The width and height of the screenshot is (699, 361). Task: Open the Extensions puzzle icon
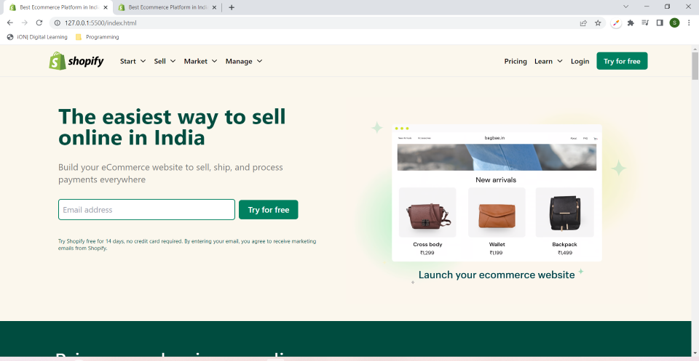[x=631, y=23]
